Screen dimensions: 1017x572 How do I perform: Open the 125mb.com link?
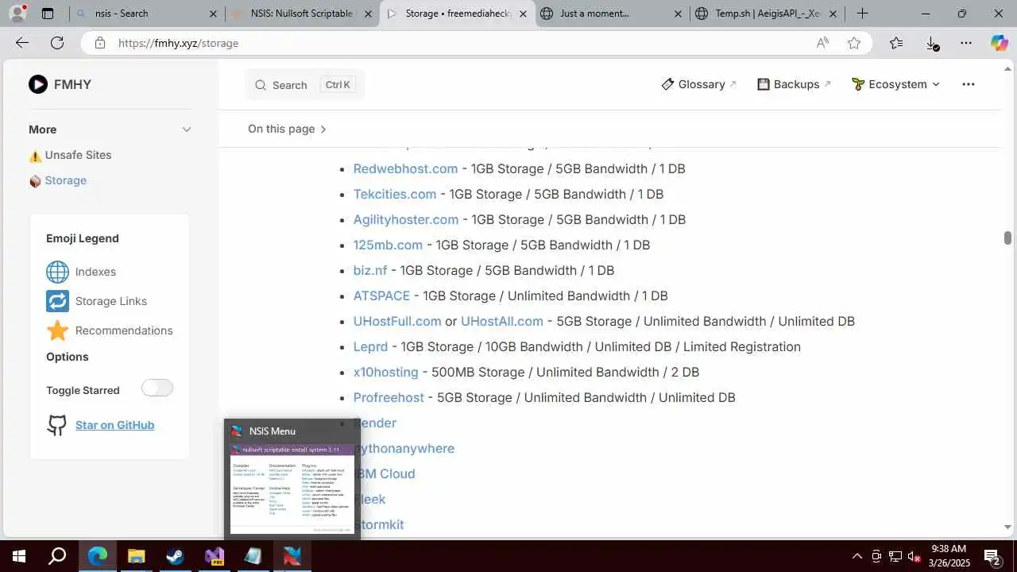tap(388, 245)
